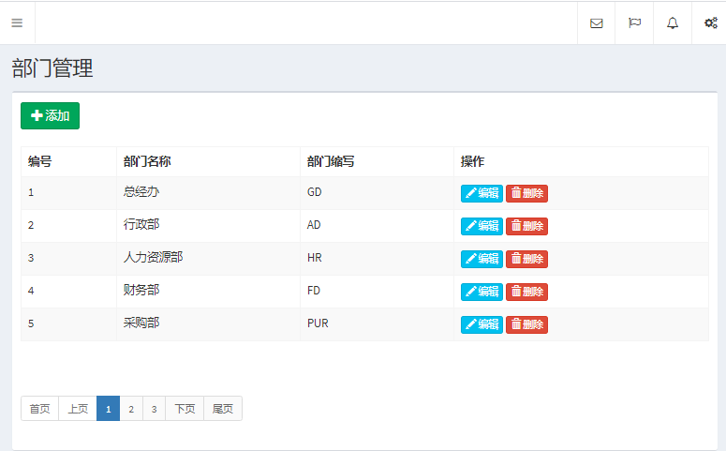Screen dimensions: 726x451
Task: Open the flag tasks icon
Action: tap(634, 23)
